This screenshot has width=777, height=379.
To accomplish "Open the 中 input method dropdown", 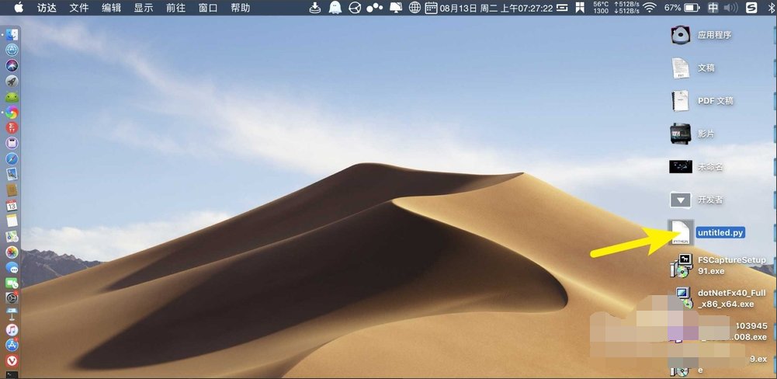I will click(x=713, y=8).
